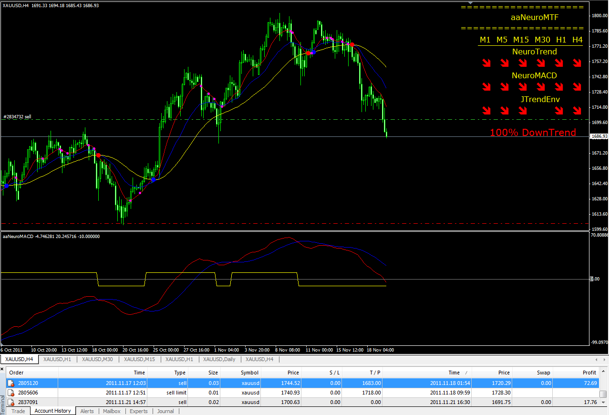Image resolution: width=609 pixels, height=415 pixels.
Task: Click the order icon beside 2805606
Action: [x=10, y=393]
